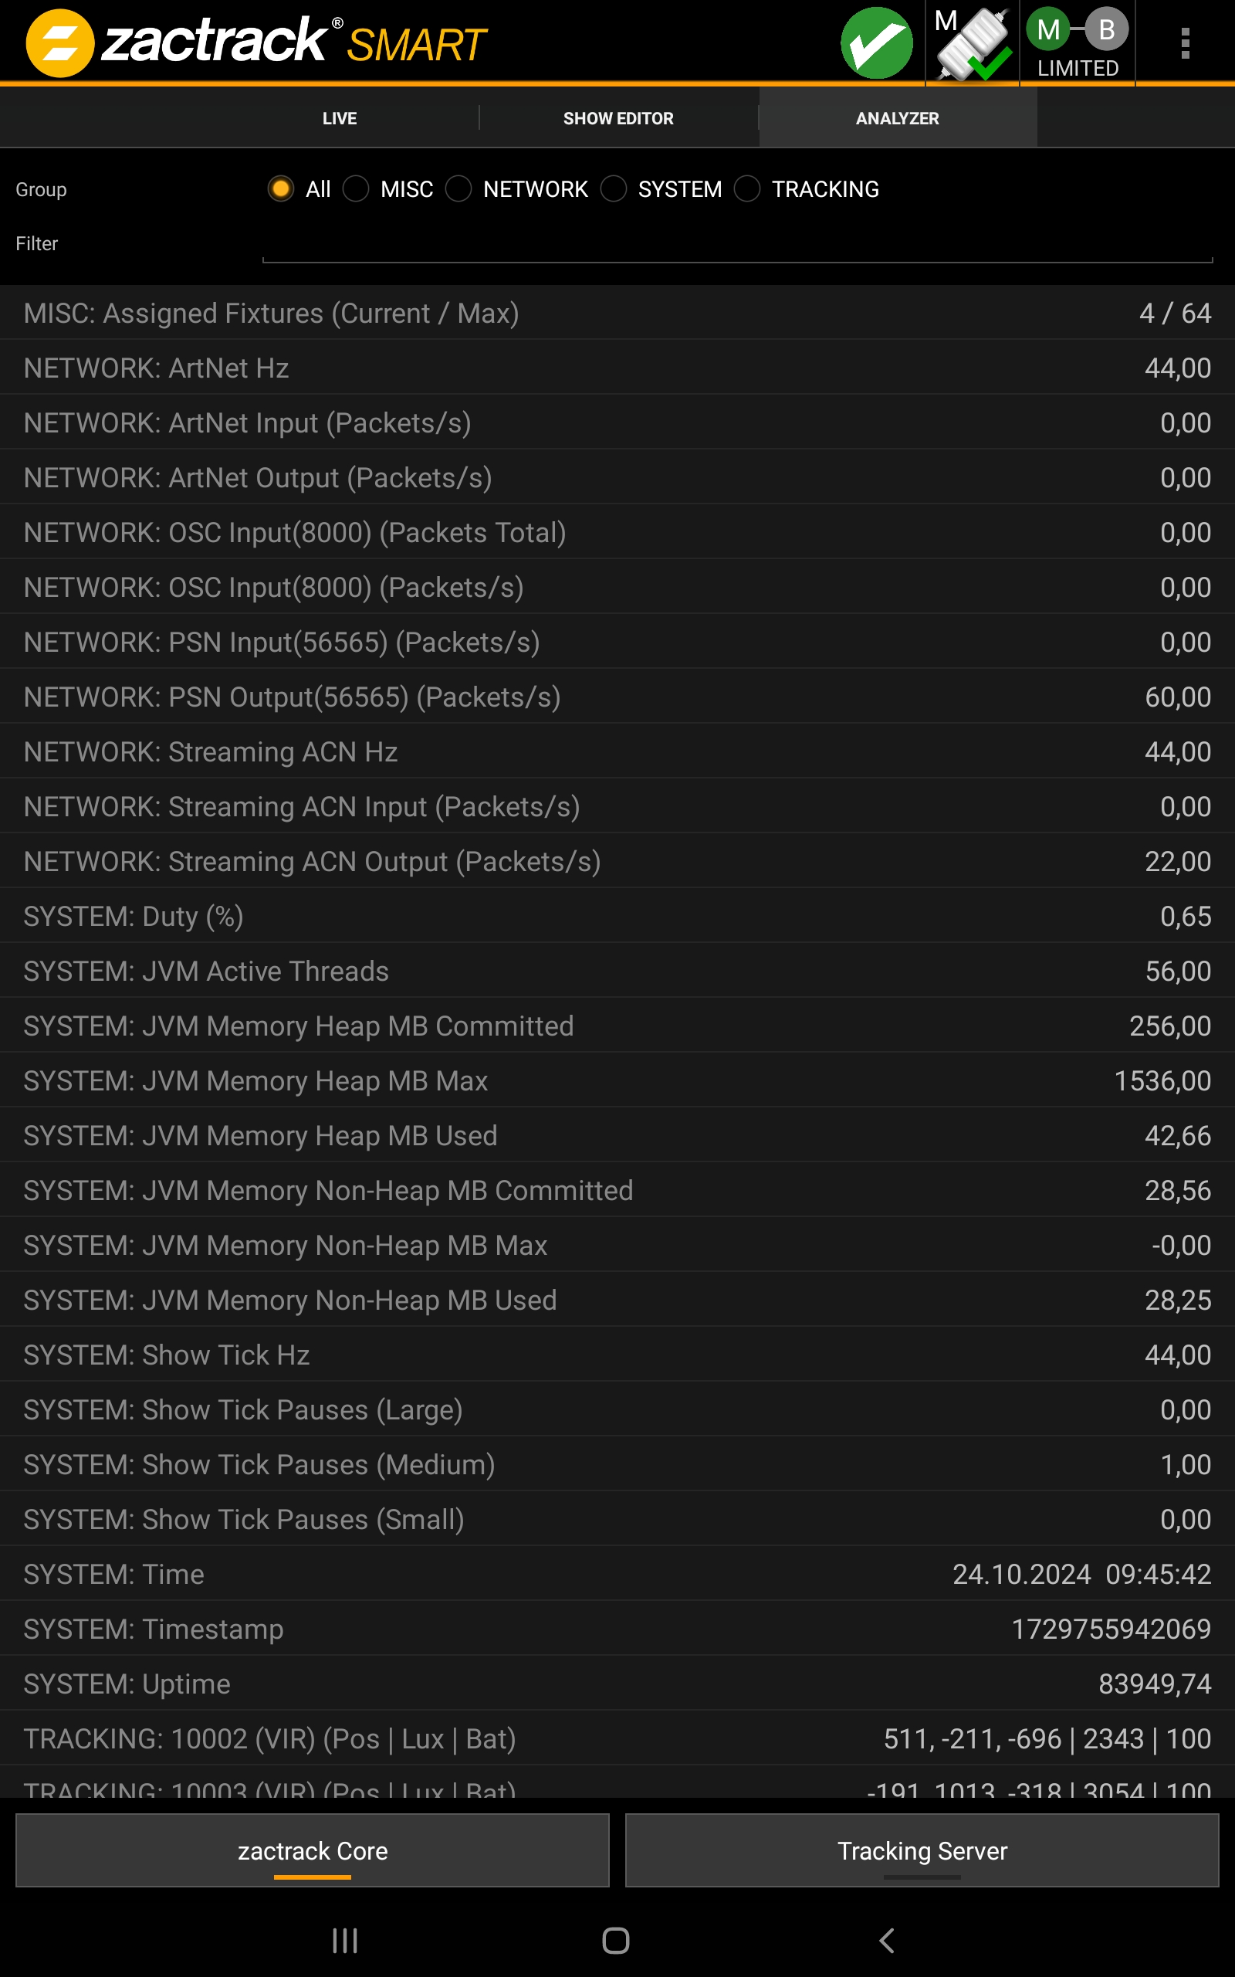Screen dimensions: 1235x1977
Task: Open the ANALYZER tab
Action: [897, 118]
